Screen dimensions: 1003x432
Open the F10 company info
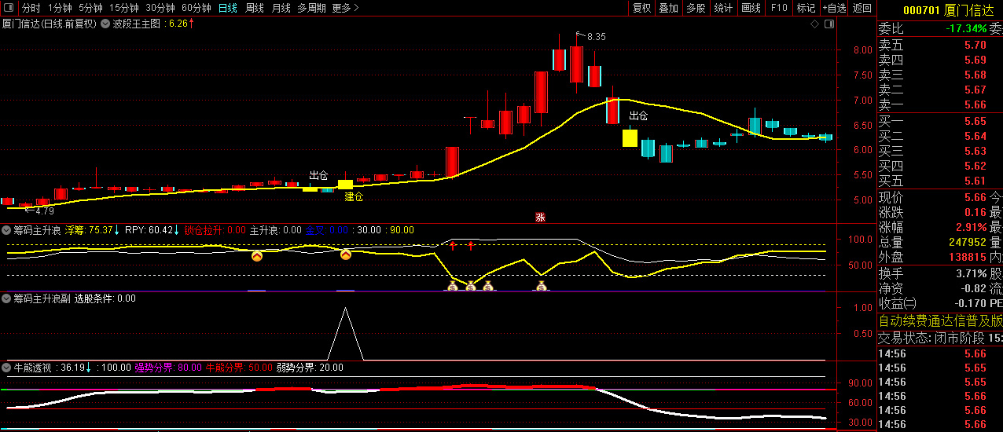pos(779,8)
